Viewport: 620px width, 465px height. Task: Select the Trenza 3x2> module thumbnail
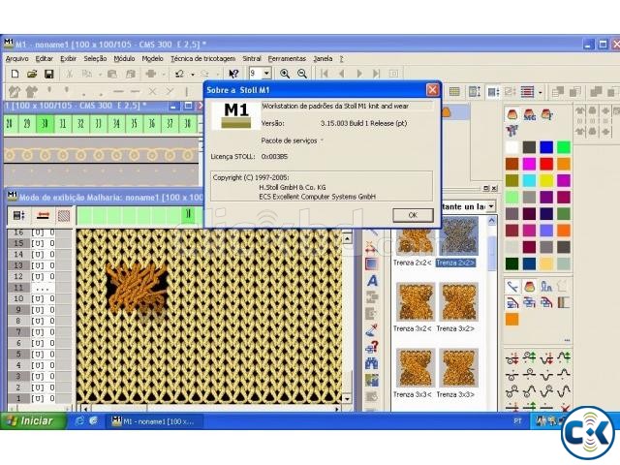coord(458,301)
